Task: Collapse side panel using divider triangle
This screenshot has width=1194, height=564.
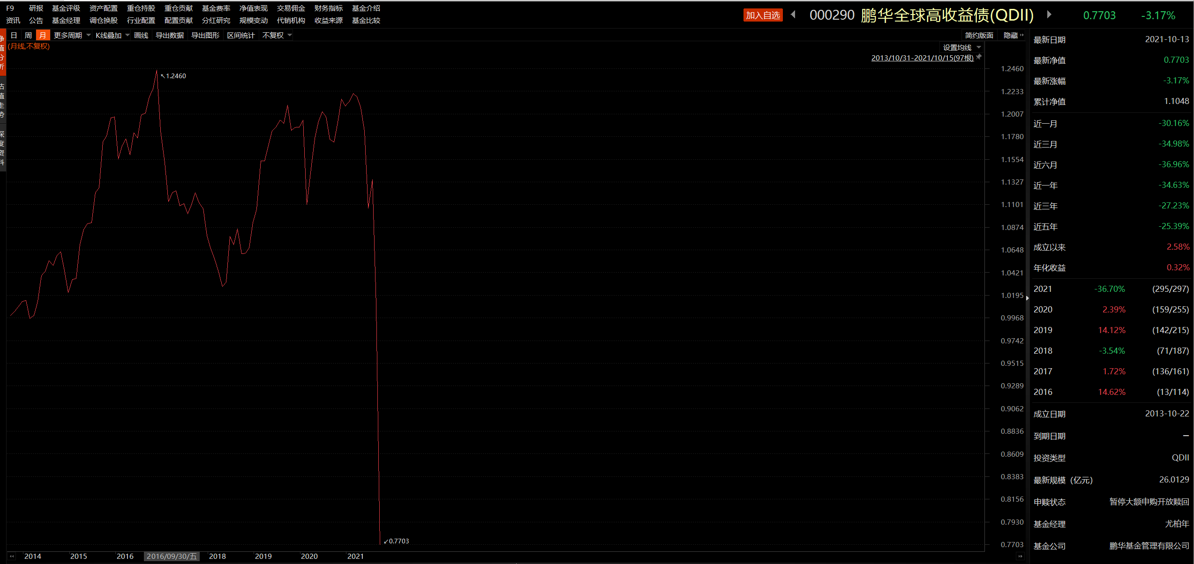Action: click(1027, 298)
